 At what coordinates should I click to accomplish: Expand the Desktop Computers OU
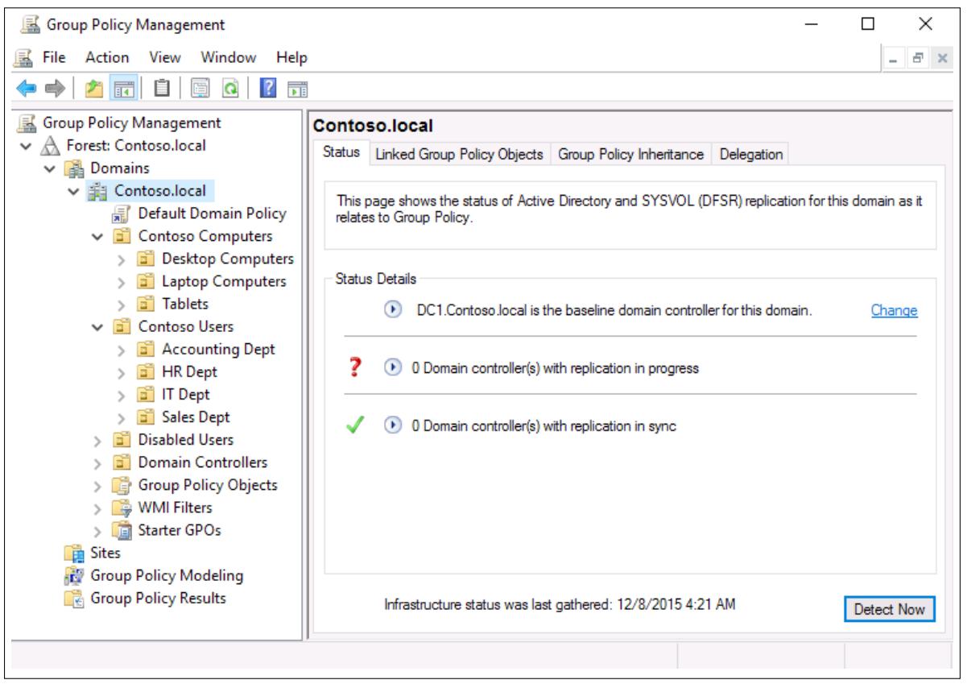[120, 259]
